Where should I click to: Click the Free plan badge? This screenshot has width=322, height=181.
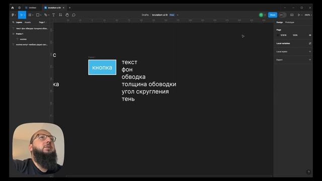point(172,15)
